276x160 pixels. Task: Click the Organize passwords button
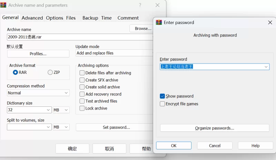click(215, 128)
